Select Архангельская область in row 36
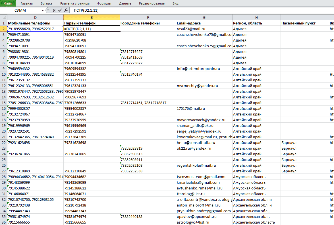This screenshot has width=334, height=225. point(256,222)
